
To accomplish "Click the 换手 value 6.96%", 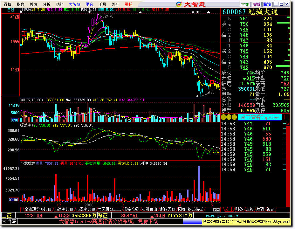I will [x=248, y=110].
